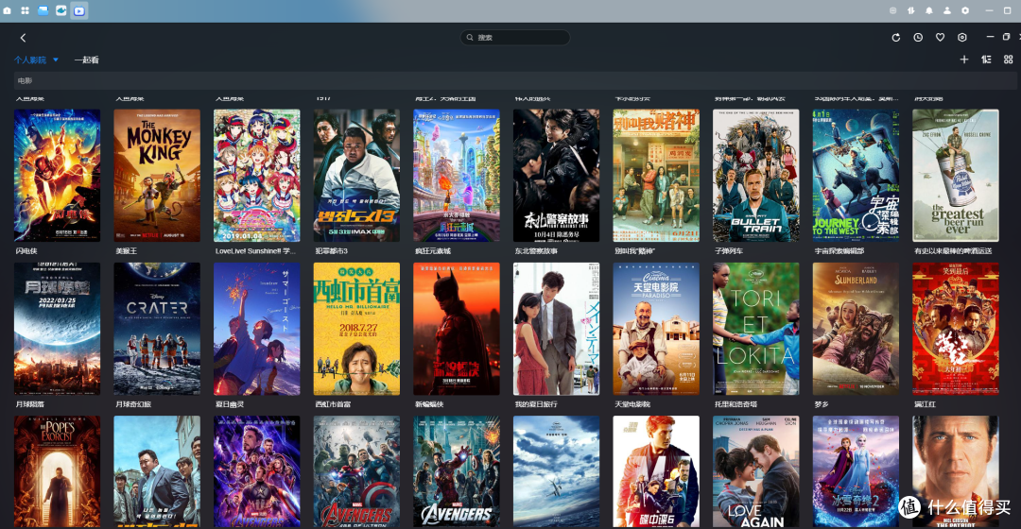Open the 疯狂元素城 poster
1021x529 pixels.
457,176
